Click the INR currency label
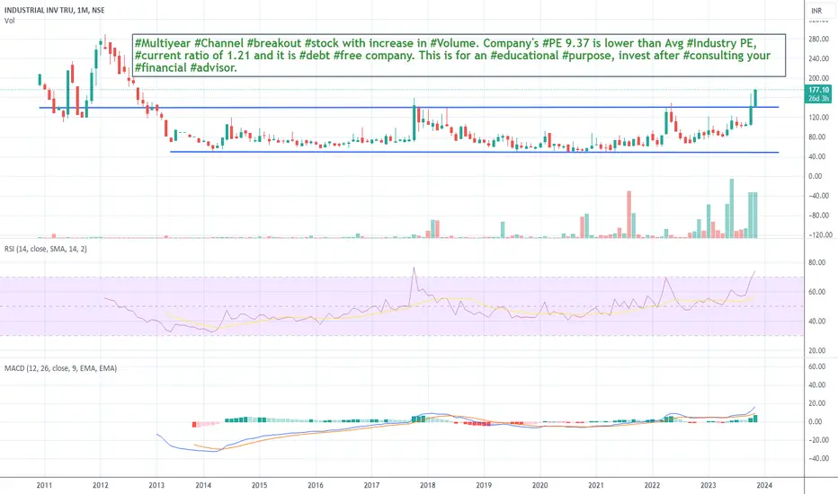Image resolution: width=838 pixels, height=494 pixels. [816, 11]
